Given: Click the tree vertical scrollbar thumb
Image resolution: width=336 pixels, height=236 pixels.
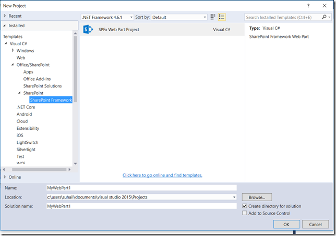Looking at the screenshot, I should [75, 69].
